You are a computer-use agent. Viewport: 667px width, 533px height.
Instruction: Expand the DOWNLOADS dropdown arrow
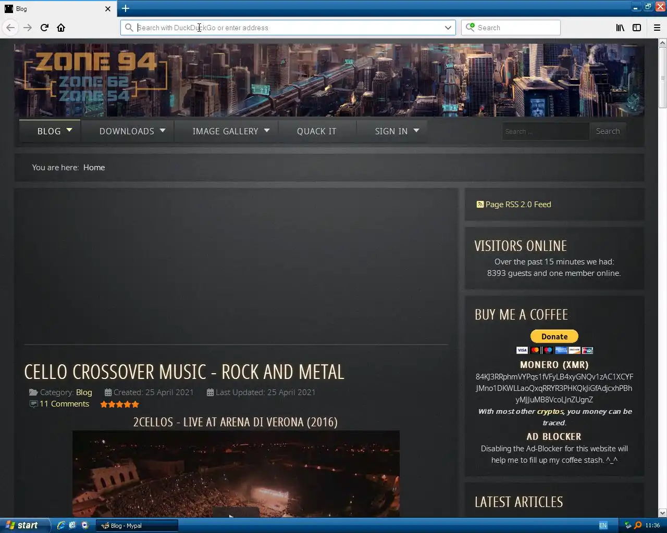[163, 130]
